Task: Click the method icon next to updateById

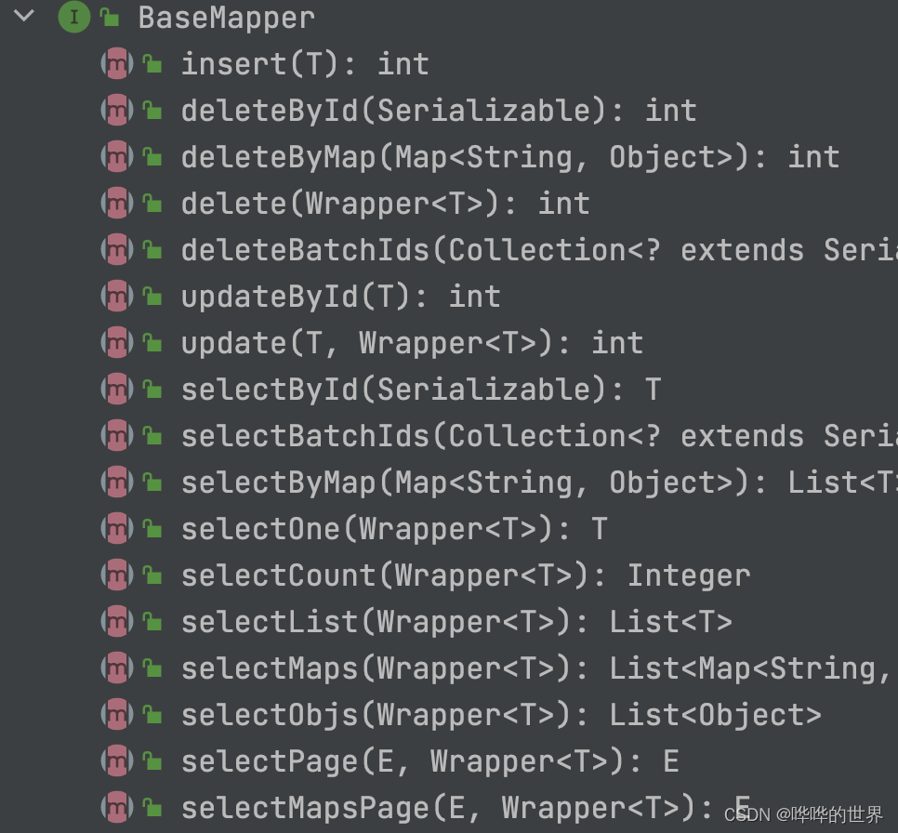Action: coord(117,296)
